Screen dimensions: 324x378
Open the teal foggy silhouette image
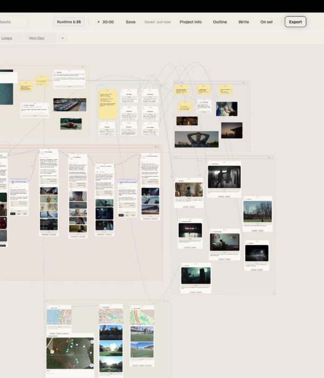(195, 275)
